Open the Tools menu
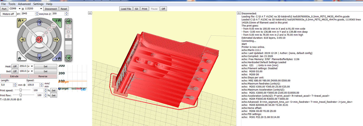363x126 pixels. pos(12,4)
